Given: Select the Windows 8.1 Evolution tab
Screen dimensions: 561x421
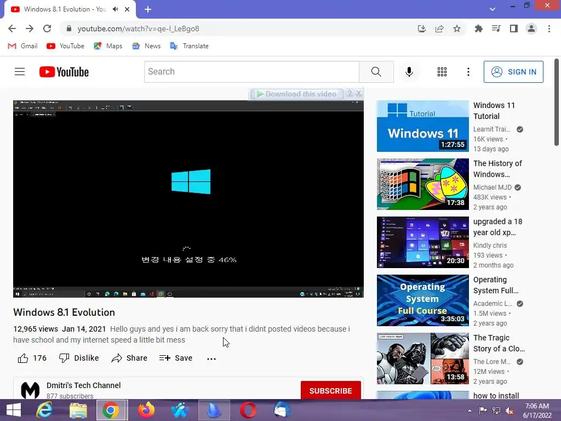Looking at the screenshot, I should click(x=65, y=9).
